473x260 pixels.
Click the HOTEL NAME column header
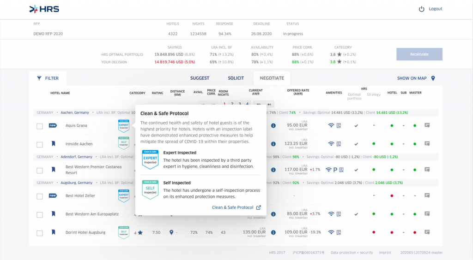60,93
